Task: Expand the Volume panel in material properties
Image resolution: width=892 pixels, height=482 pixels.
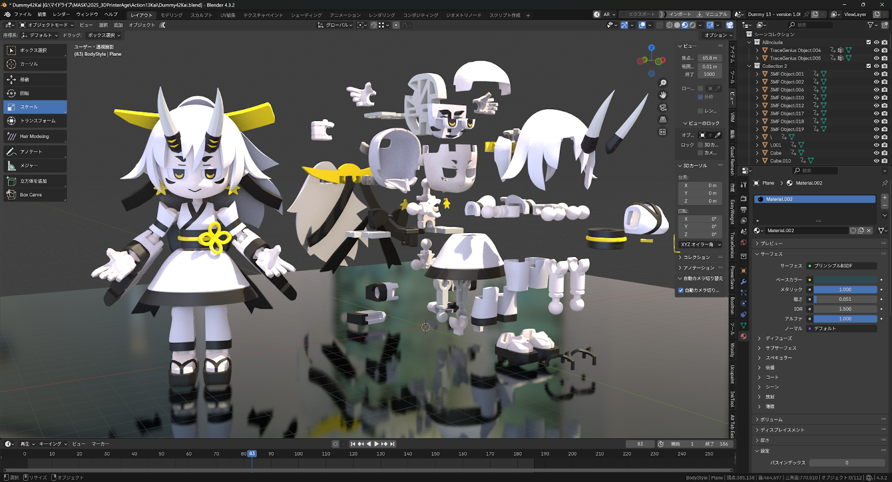Action: tap(772, 420)
